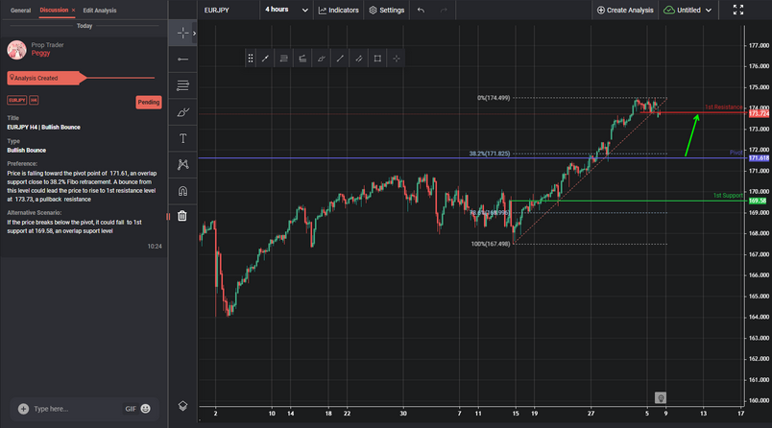Delete drawings with the trash icon

pyautogui.click(x=182, y=216)
